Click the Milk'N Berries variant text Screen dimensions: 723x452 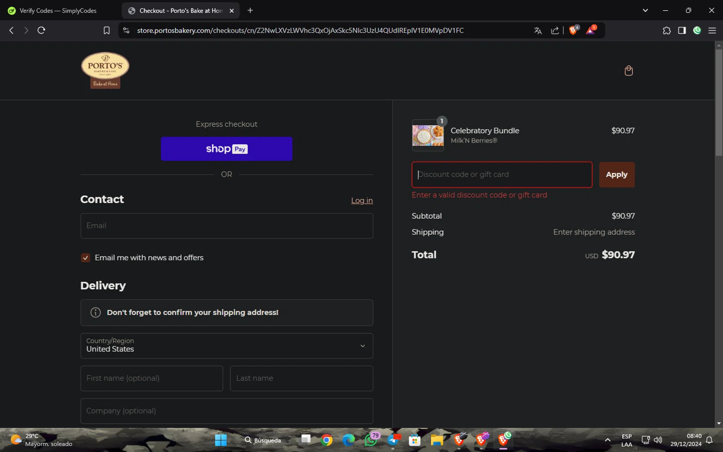coord(474,141)
